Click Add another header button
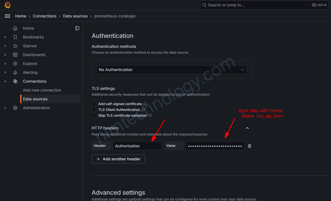Screen dimensions: 331x201 (118, 159)
